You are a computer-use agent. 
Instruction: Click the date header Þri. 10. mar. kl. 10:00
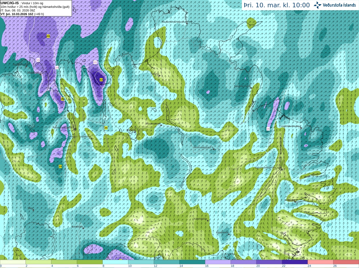[x=277, y=5]
